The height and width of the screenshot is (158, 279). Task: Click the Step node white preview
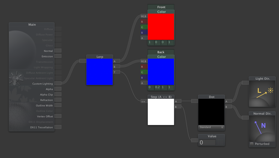point(161,112)
